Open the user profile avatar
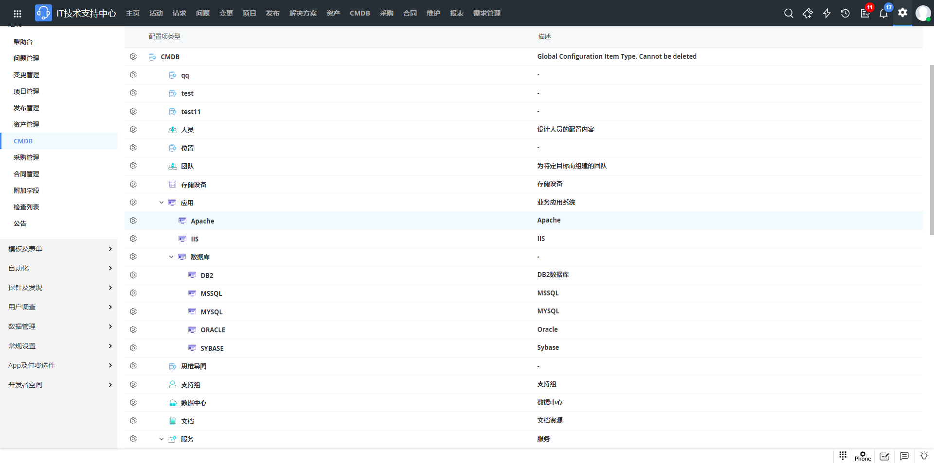The height and width of the screenshot is (463, 934). 923,13
